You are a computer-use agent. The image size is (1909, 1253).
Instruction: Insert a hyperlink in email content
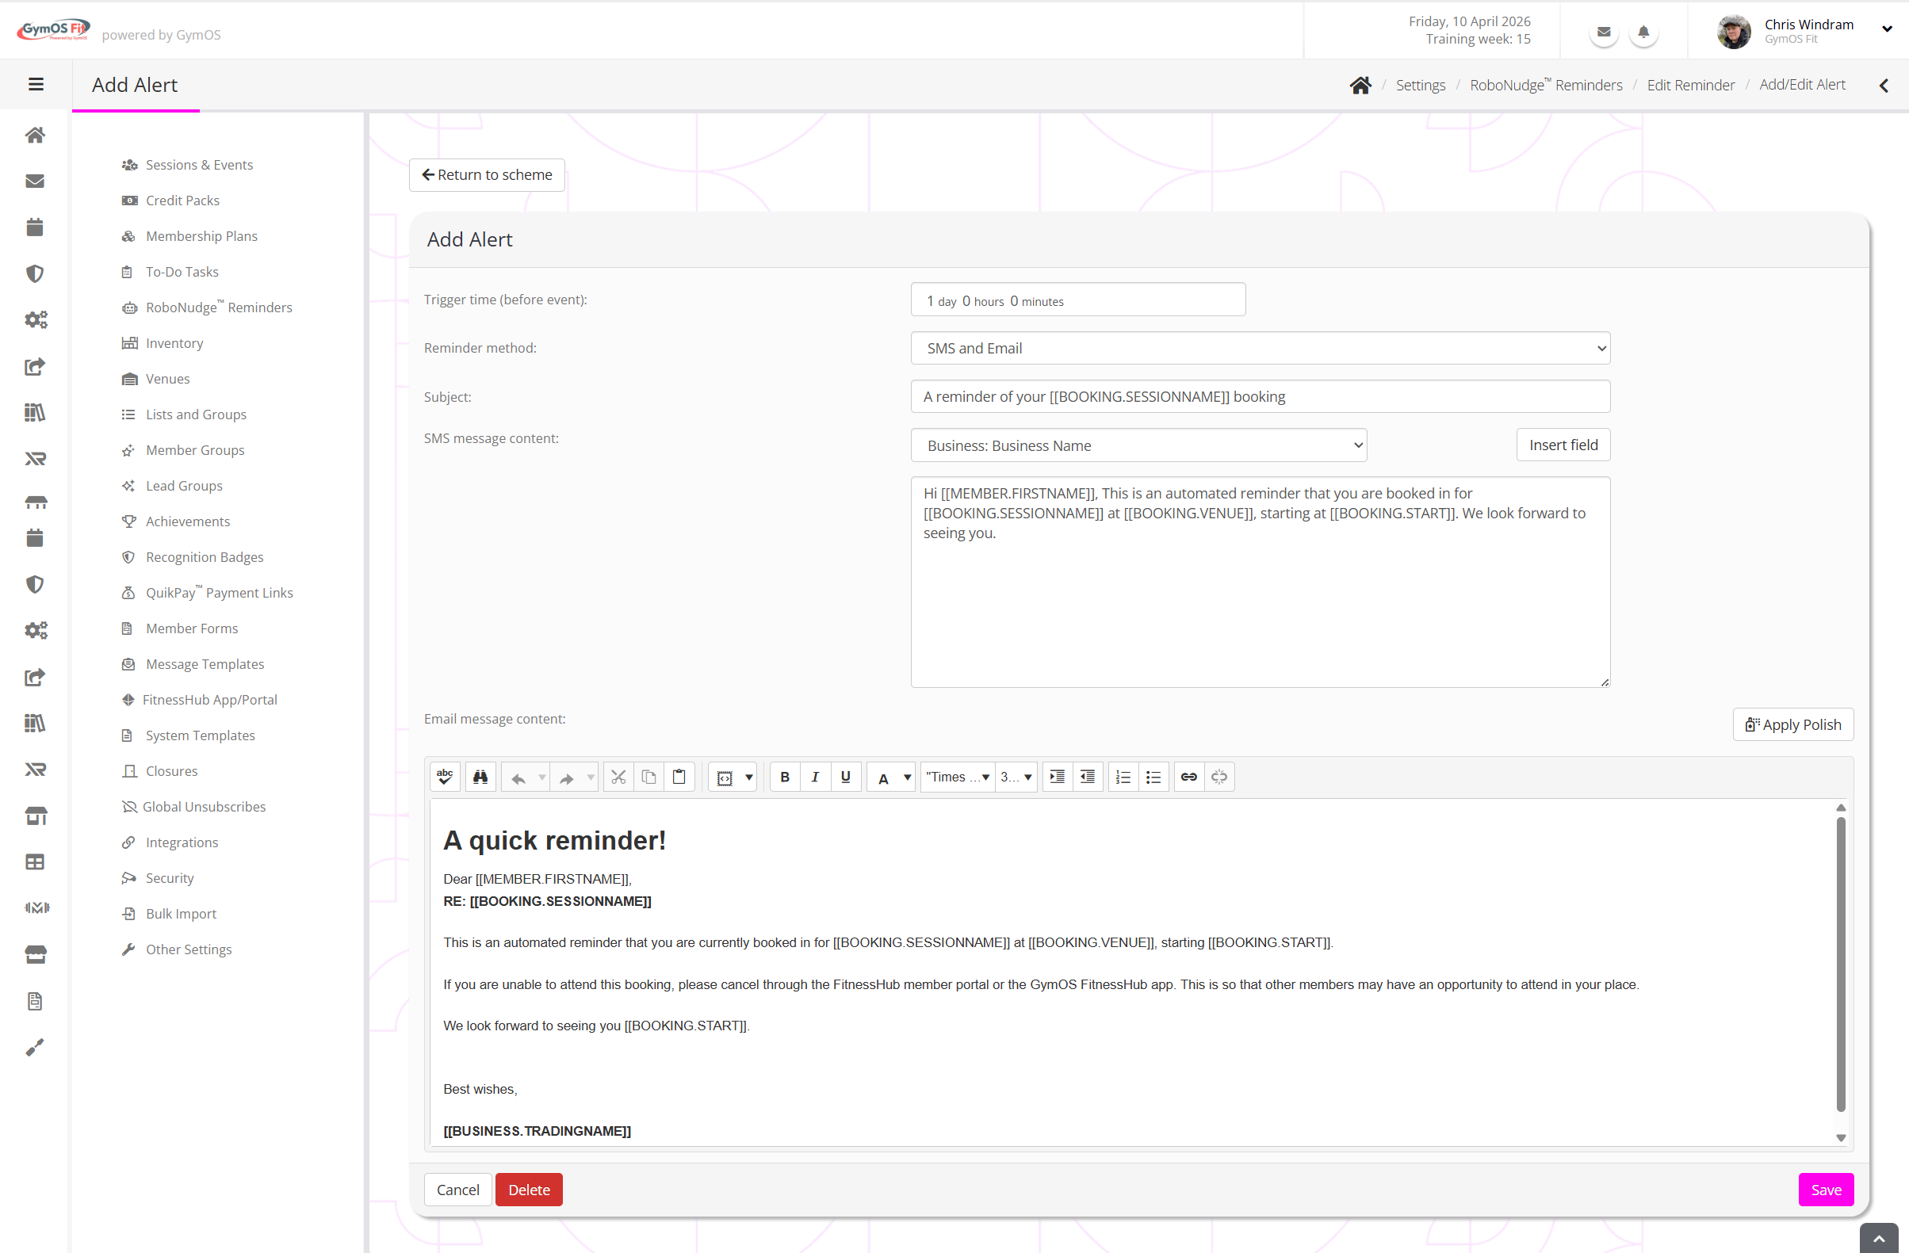point(1188,777)
